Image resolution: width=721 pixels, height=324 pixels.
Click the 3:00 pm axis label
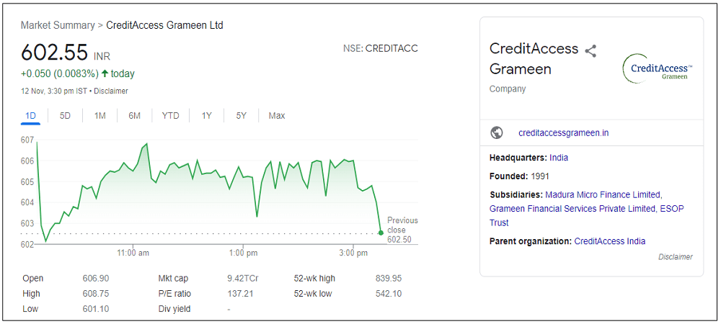[354, 253]
